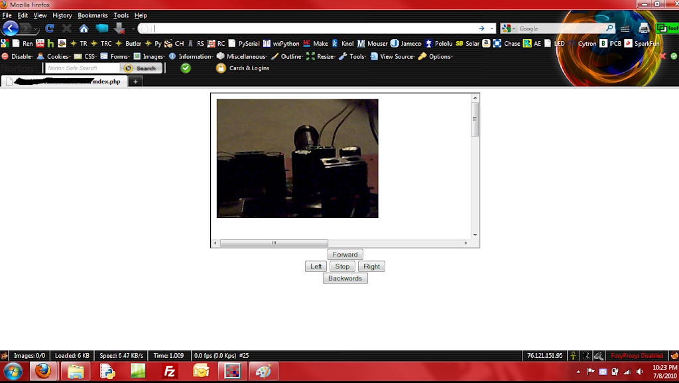Click the Firefox icon in the taskbar
The height and width of the screenshot is (383, 679).
click(43, 371)
